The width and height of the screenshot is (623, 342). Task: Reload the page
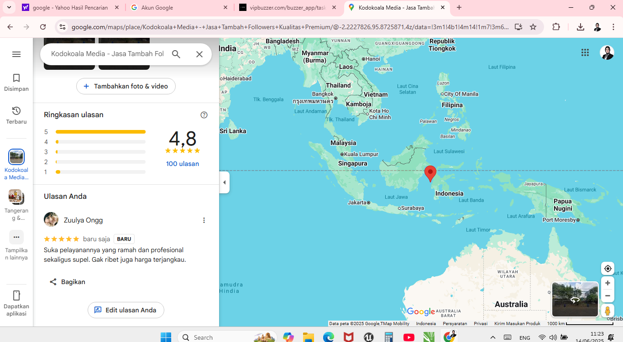pos(43,27)
